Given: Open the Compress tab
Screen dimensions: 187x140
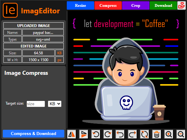Looking at the screenshot, I should click(x=108, y=6).
